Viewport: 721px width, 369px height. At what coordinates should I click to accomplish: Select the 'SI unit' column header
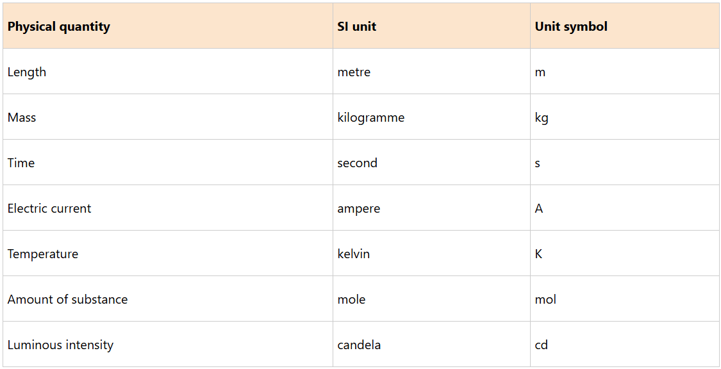tap(357, 27)
